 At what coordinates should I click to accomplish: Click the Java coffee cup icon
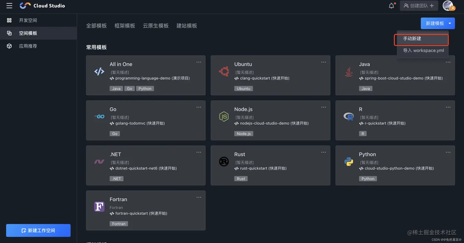coord(349,71)
